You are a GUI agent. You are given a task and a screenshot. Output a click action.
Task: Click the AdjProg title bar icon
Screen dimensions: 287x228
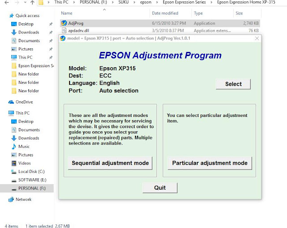pos(63,39)
